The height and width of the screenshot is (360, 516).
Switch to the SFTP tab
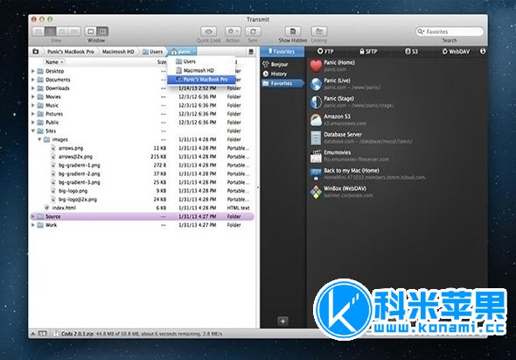click(x=368, y=52)
